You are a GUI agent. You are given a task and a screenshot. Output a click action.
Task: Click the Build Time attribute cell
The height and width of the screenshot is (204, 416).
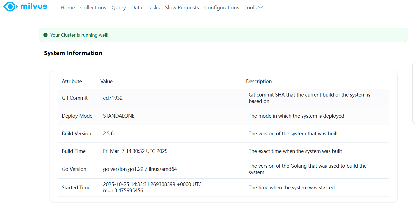coord(74,151)
